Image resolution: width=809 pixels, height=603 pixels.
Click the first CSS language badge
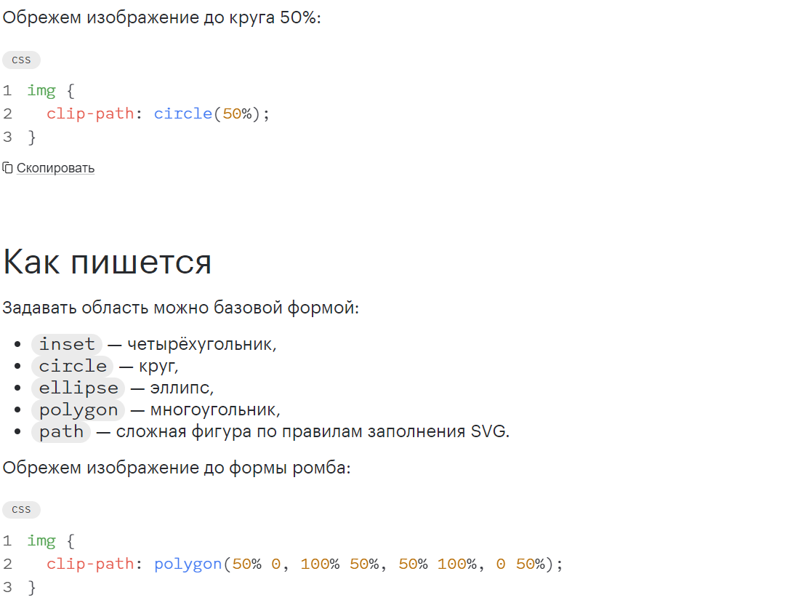point(21,60)
